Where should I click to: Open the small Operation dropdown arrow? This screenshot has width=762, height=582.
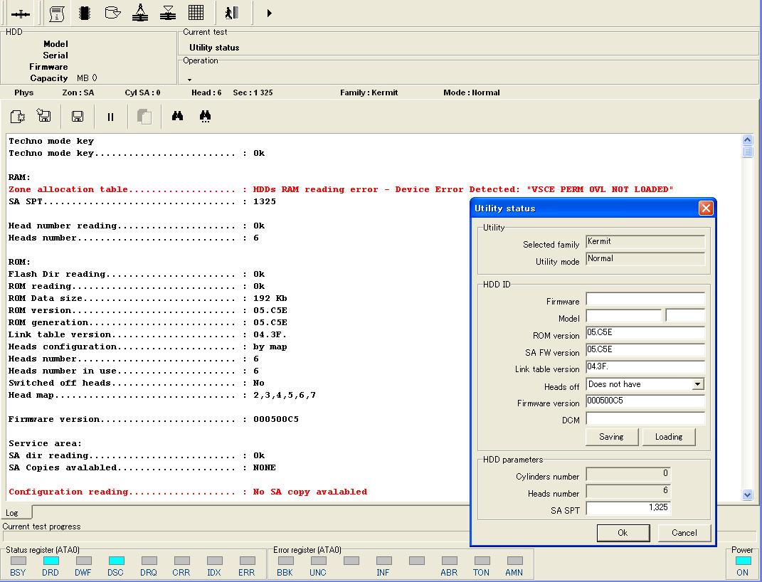click(x=189, y=80)
